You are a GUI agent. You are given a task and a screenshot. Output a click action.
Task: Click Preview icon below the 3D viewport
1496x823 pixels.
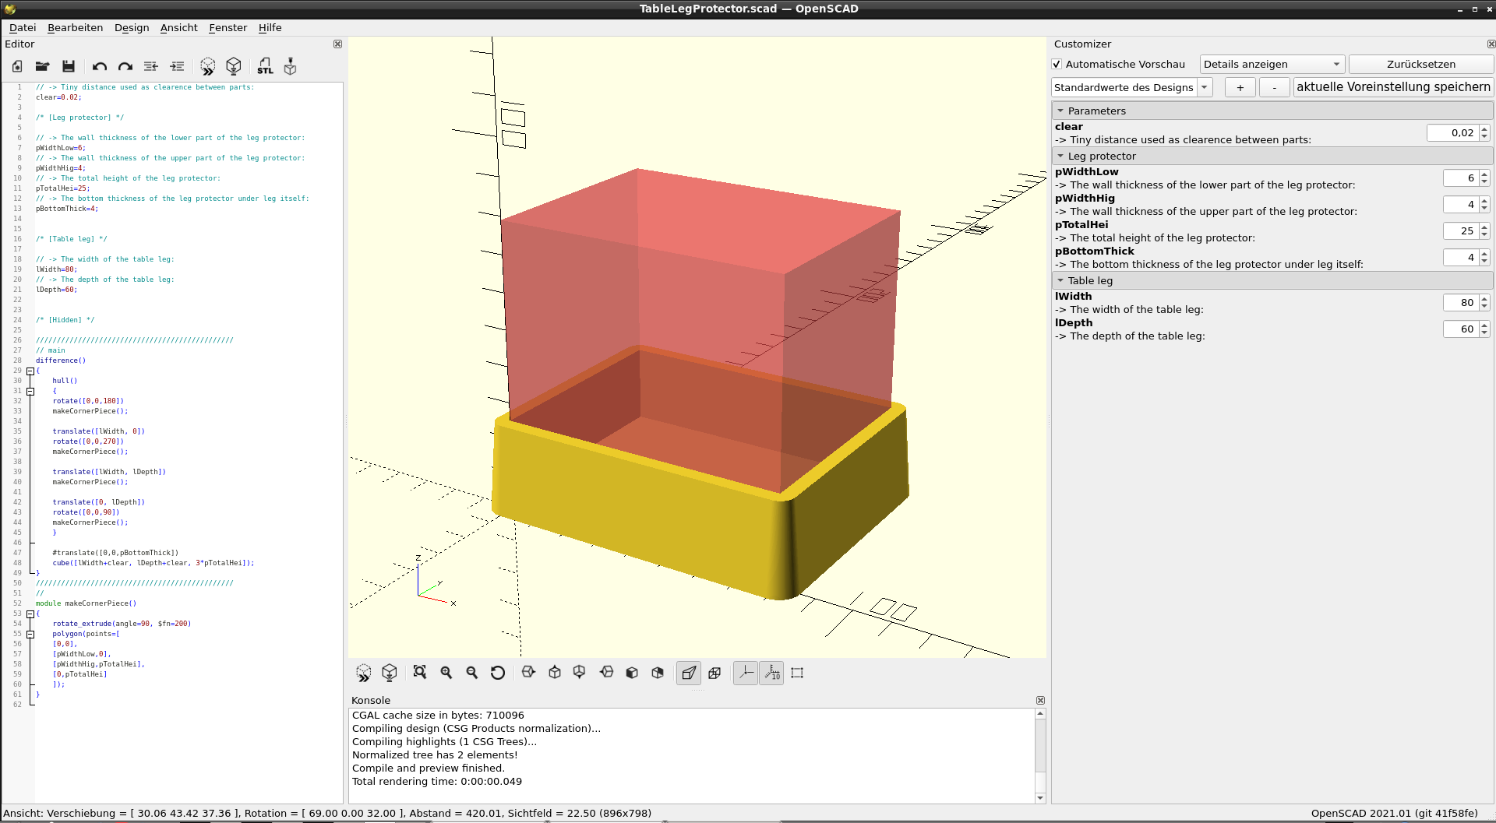point(364,673)
